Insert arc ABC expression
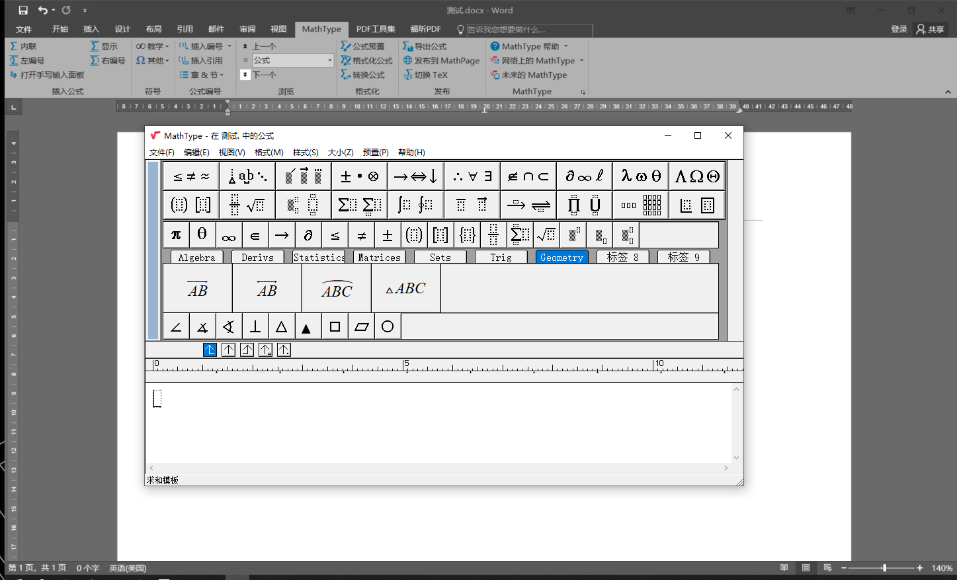This screenshot has height=580, width=957. point(337,288)
